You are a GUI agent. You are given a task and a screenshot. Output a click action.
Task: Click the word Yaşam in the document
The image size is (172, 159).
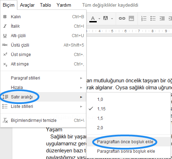[x=54, y=130]
